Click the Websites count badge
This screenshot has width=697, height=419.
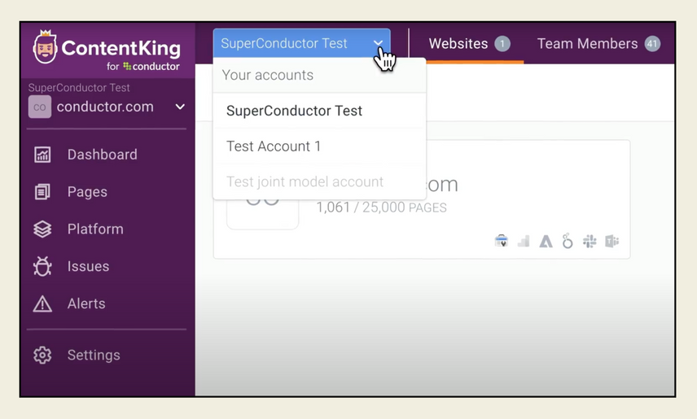(x=502, y=44)
